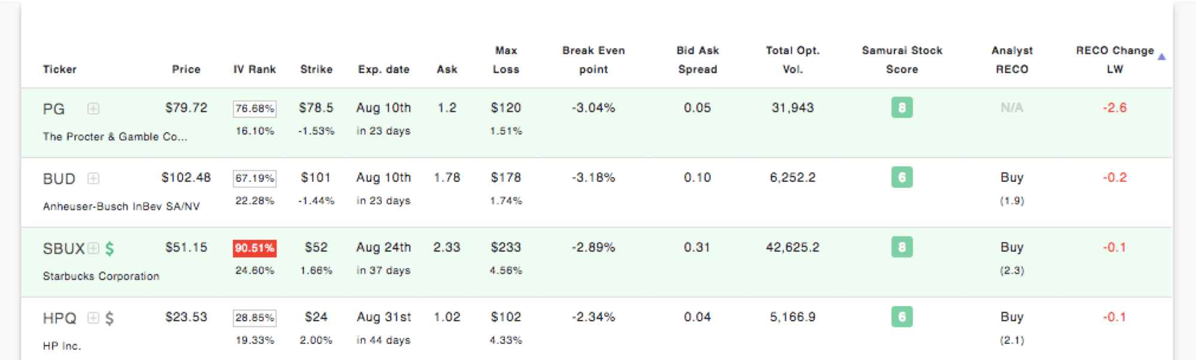Viewport: 1196px width, 360px height.
Task: Expand the SBUX row plus icon
Action: [x=93, y=248]
